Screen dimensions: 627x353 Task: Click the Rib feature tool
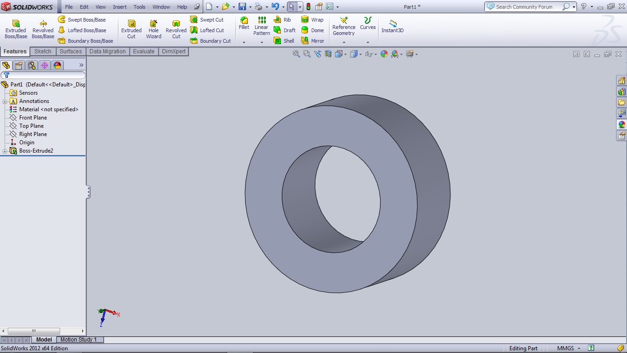point(282,20)
